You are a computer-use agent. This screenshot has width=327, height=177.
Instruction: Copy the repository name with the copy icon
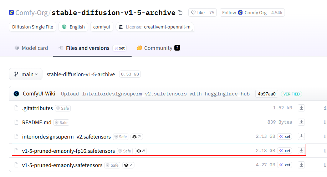coord(180,13)
